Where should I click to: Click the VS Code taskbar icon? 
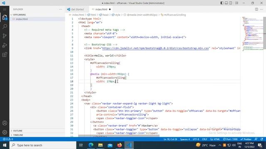pos(129,145)
